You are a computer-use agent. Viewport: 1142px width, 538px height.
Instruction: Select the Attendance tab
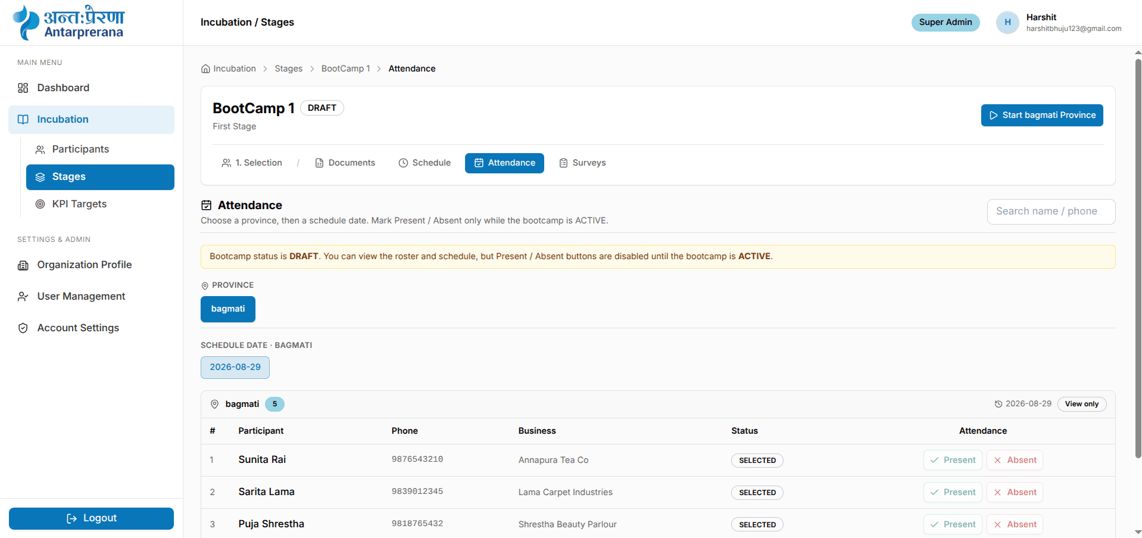point(504,163)
